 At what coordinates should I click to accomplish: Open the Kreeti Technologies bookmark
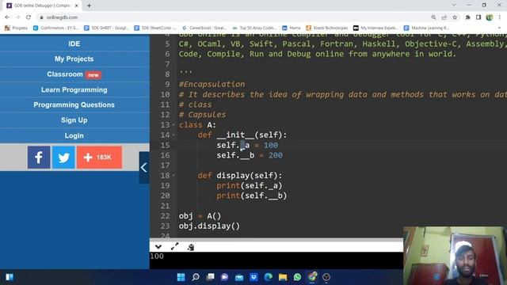click(327, 28)
